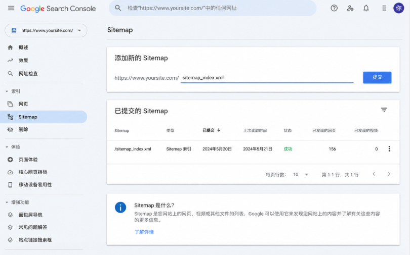Screen dimensions: 410x255
Task: Open 面包屑导航 enhancement report
Action: pyautogui.click(x=30, y=215)
